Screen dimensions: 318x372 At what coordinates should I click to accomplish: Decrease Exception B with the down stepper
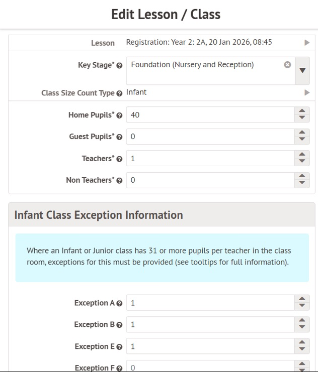pyautogui.click(x=302, y=328)
